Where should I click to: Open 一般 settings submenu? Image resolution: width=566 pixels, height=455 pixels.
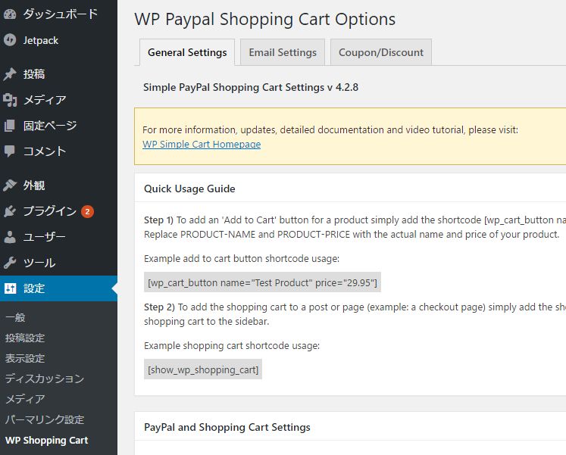[x=15, y=317]
